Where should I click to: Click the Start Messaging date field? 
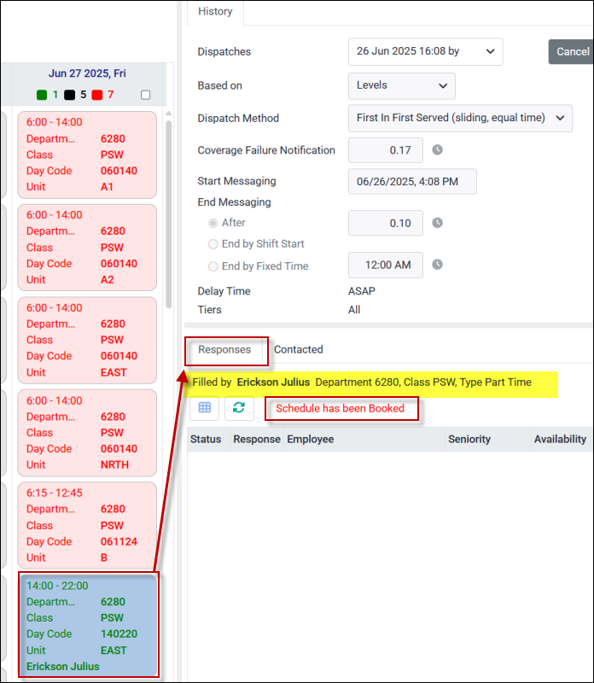pos(412,182)
